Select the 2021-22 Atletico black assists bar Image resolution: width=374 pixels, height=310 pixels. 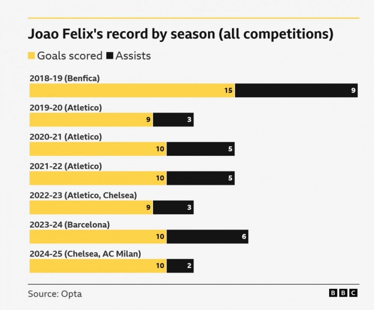[x=200, y=178]
